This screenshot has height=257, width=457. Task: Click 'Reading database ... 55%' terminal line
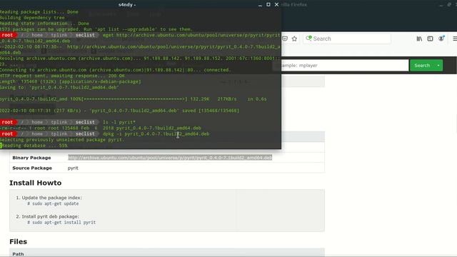(35, 146)
